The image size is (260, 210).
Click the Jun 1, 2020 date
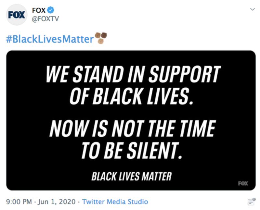click(x=58, y=201)
